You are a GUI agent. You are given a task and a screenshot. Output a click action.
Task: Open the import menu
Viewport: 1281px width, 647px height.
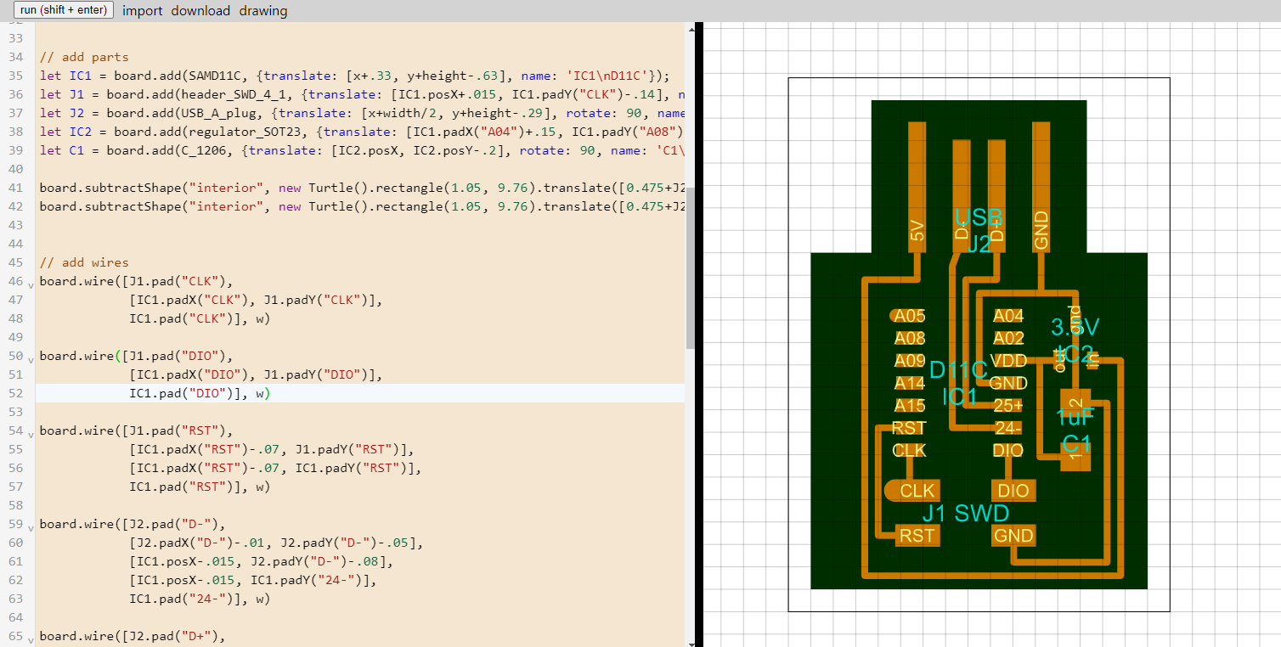click(x=143, y=11)
